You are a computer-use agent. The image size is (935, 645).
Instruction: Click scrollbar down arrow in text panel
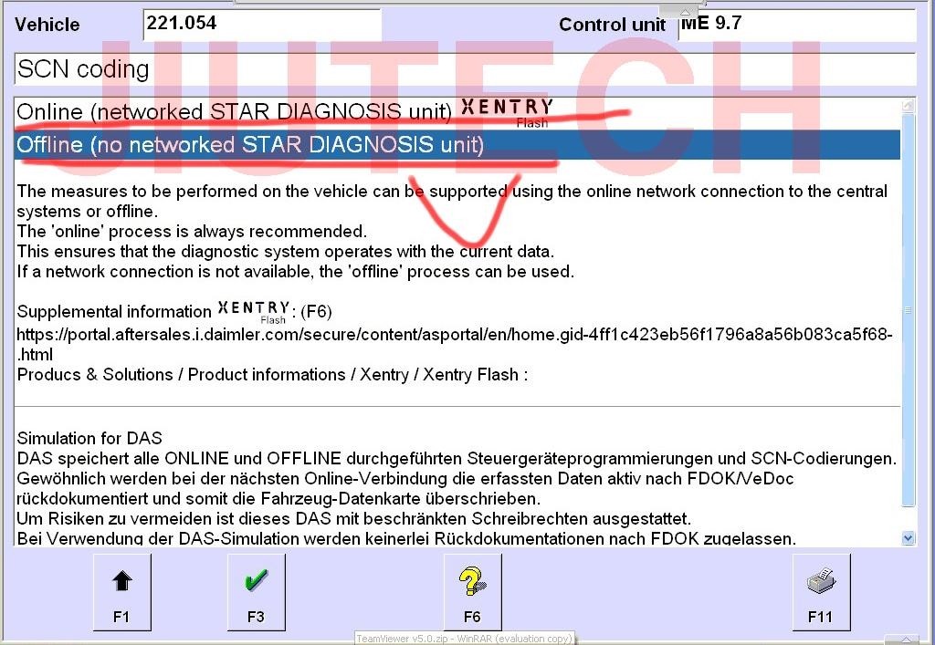908,538
